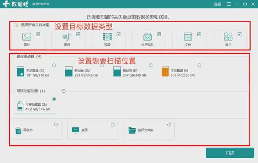
Task: Click the 选择文件夹 choose folder label
Action: point(145,130)
